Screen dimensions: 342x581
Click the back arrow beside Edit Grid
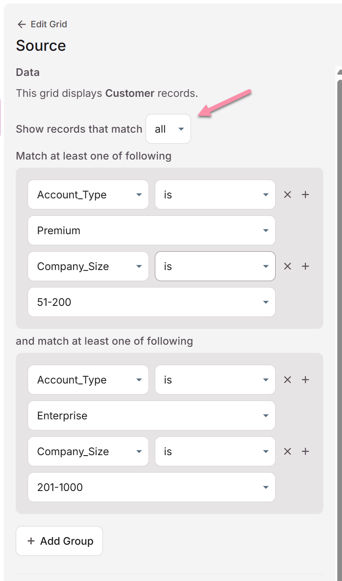22,24
